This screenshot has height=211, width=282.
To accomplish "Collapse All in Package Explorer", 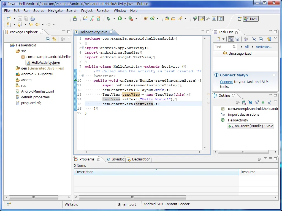I will pyautogui.click(x=48, y=39).
